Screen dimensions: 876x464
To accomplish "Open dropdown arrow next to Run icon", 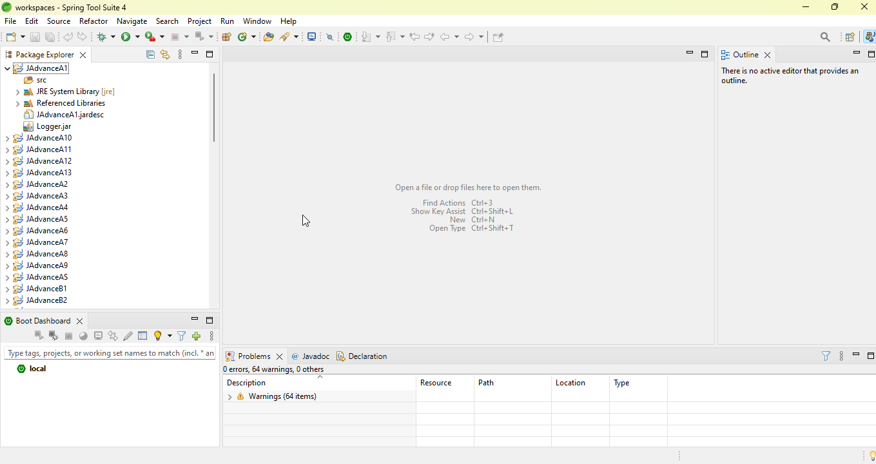I will click(x=137, y=37).
